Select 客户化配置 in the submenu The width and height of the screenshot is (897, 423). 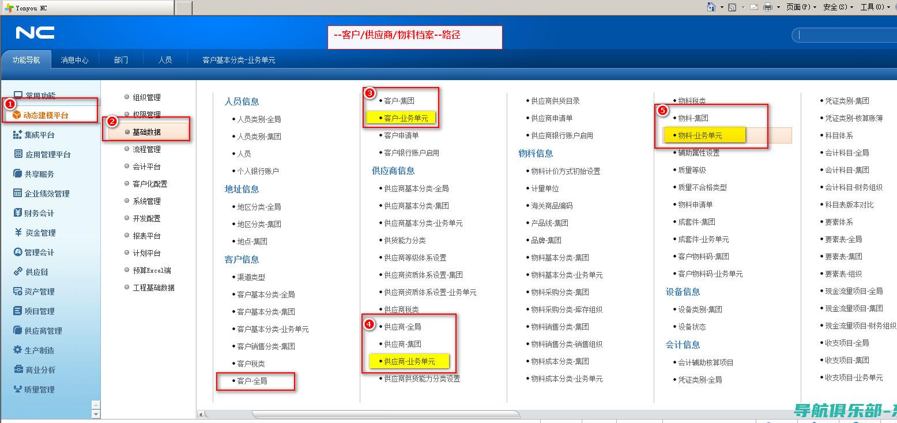[x=150, y=184]
